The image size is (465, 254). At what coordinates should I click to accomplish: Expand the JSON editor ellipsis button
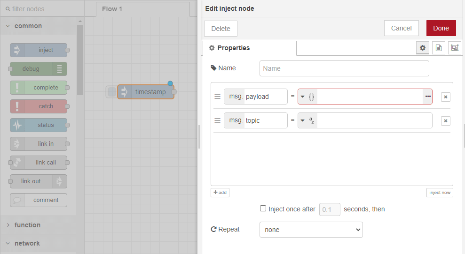[427, 97]
